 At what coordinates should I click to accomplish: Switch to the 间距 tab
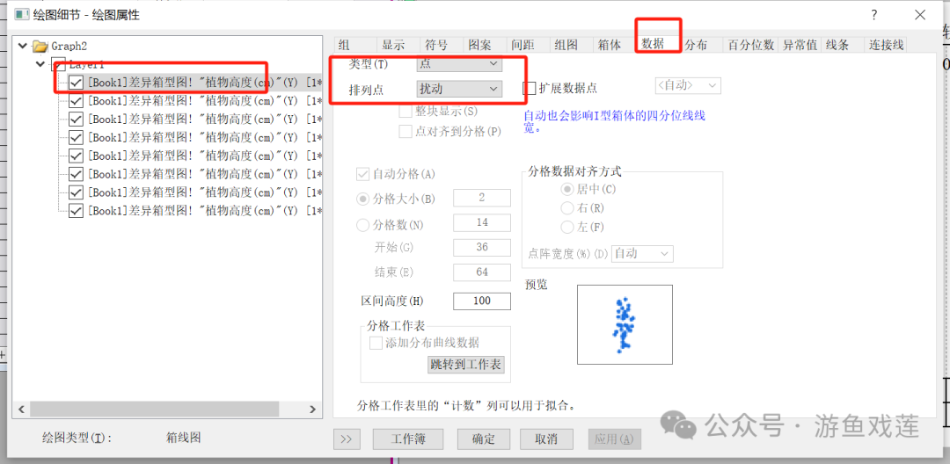(x=527, y=44)
